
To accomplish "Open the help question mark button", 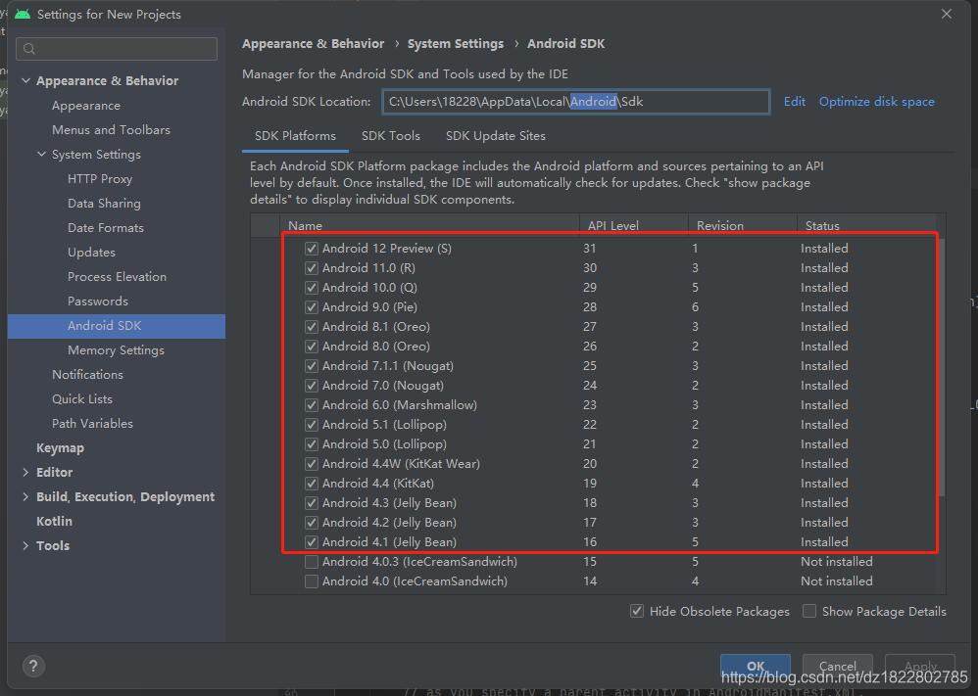I will tap(33, 666).
